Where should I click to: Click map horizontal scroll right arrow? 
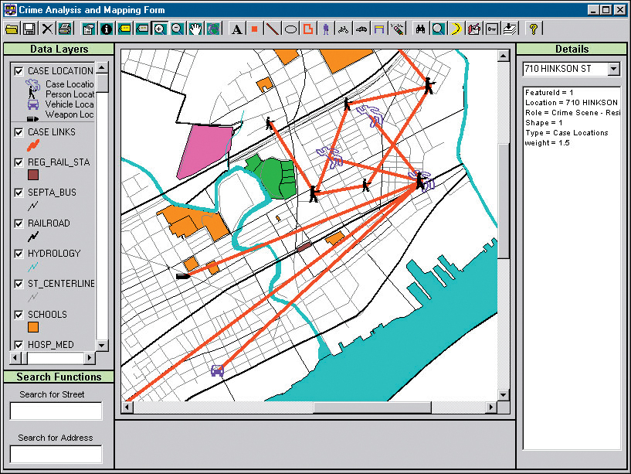(x=491, y=408)
